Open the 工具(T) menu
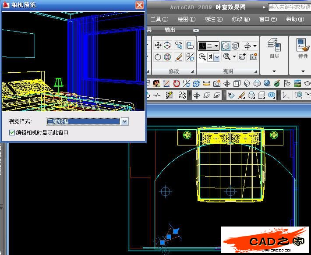311x255 pixels. pos(159,19)
